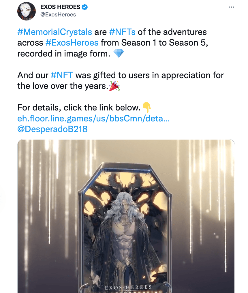Open the #ExosHeroes hashtag
Viewport: 248px width, 293px height.
tap(72, 43)
